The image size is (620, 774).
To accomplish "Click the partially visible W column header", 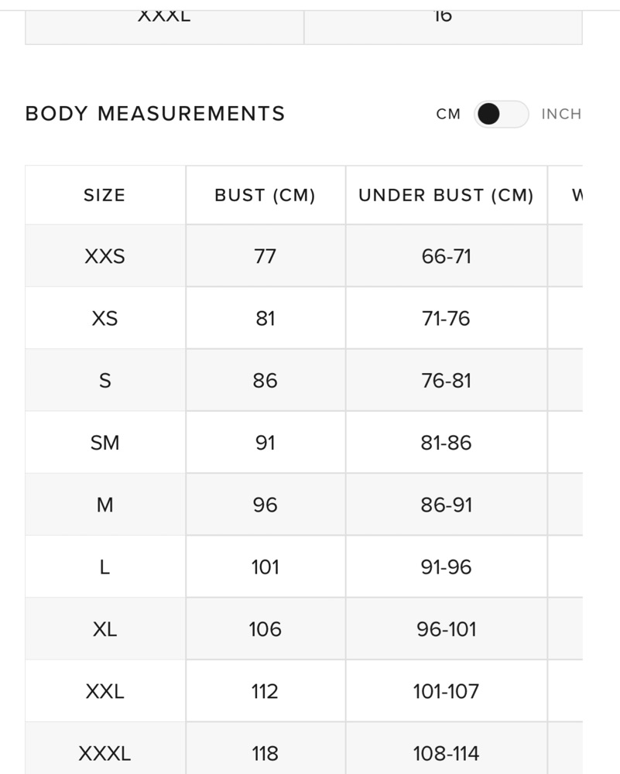I will pos(565,195).
